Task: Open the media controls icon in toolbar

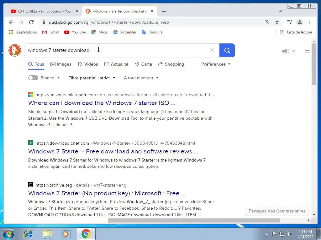Action: pos(289,22)
